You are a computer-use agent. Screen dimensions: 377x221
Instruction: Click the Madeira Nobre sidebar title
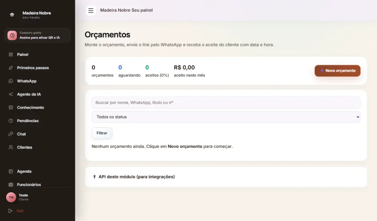37,13
